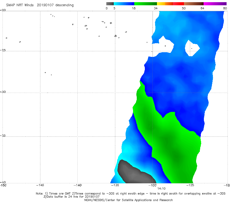
Task: Click latitude label -25
Action: coord(3,50)
